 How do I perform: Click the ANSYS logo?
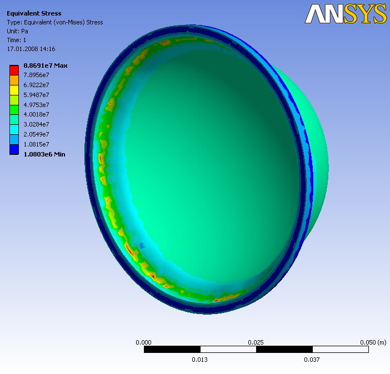coord(346,14)
